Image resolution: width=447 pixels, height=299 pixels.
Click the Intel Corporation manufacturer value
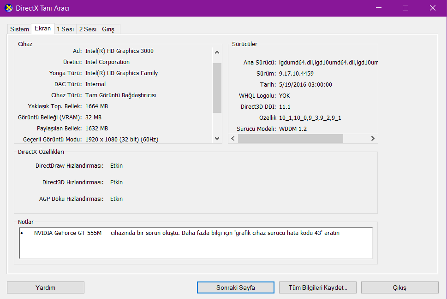(107, 62)
